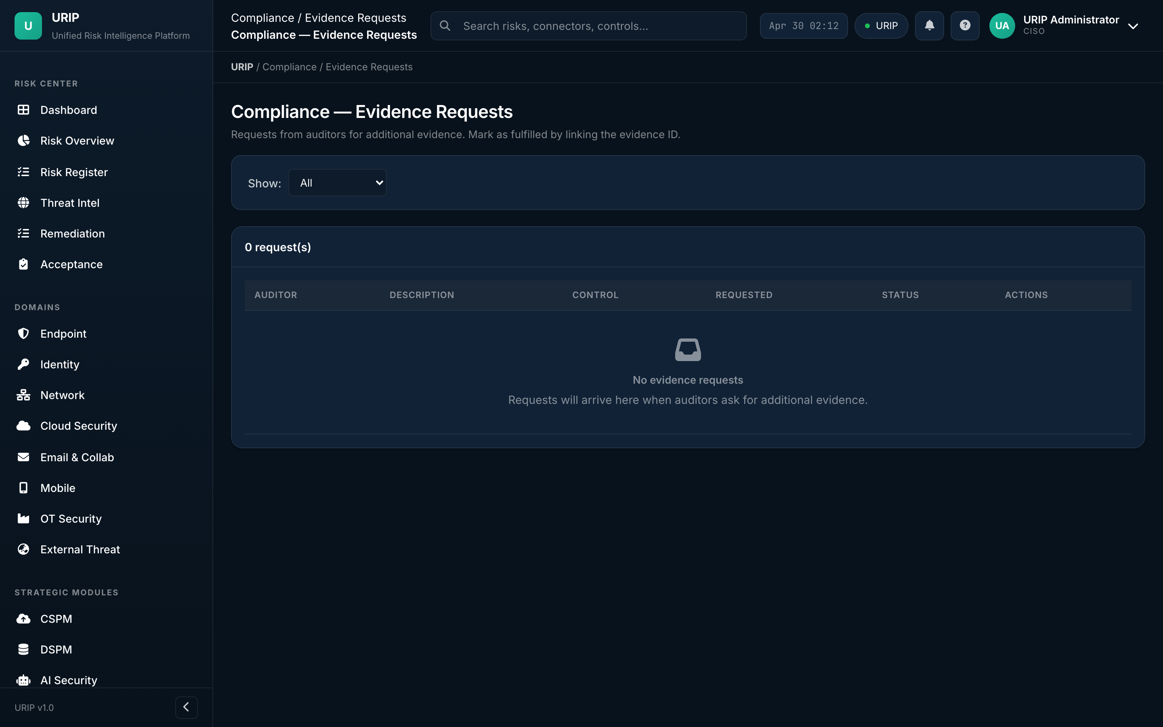Open the Risk Register menu item

(x=106, y=172)
